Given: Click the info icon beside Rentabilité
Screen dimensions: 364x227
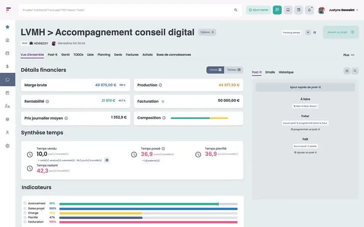Looking at the screenshot, I should pyautogui.click(x=47, y=101).
